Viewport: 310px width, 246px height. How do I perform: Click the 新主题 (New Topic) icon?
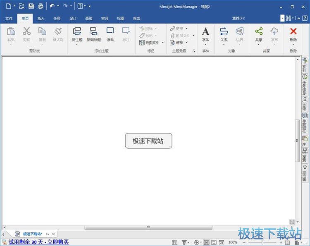[x=77, y=32]
